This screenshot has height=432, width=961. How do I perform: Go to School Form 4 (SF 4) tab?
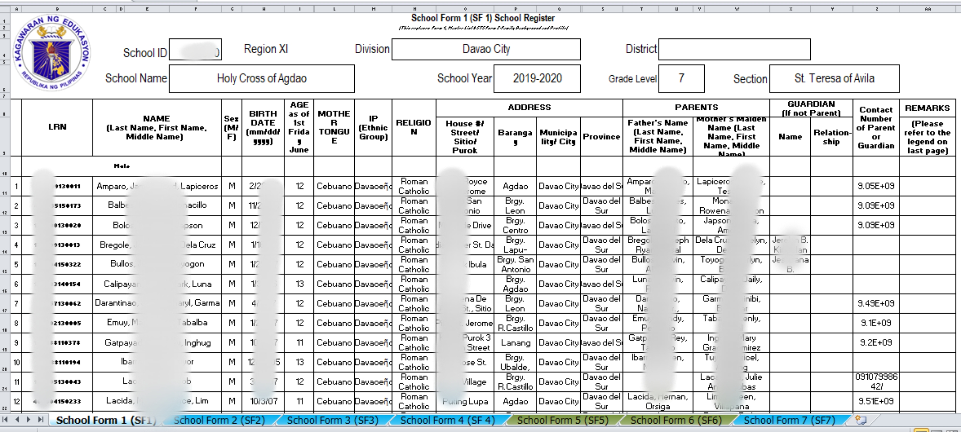click(x=447, y=420)
